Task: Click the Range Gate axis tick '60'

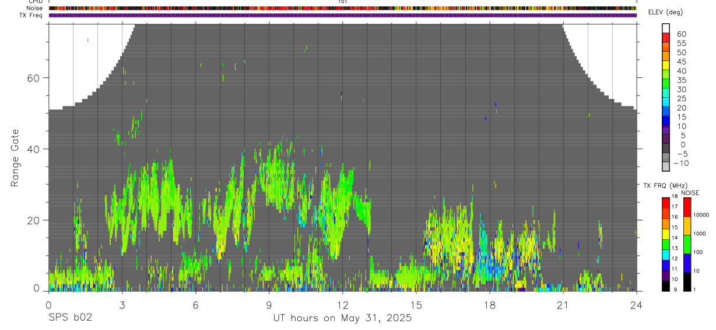Action: point(33,78)
